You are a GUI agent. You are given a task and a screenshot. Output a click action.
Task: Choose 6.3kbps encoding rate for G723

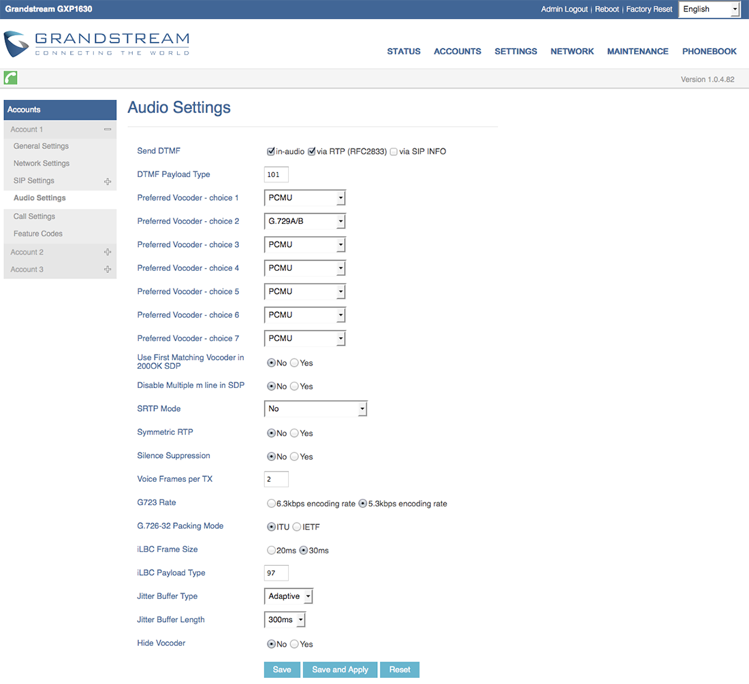(271, 503)
